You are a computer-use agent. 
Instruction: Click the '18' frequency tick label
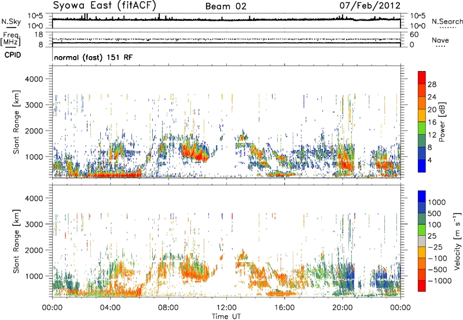[x=39, y=35]
